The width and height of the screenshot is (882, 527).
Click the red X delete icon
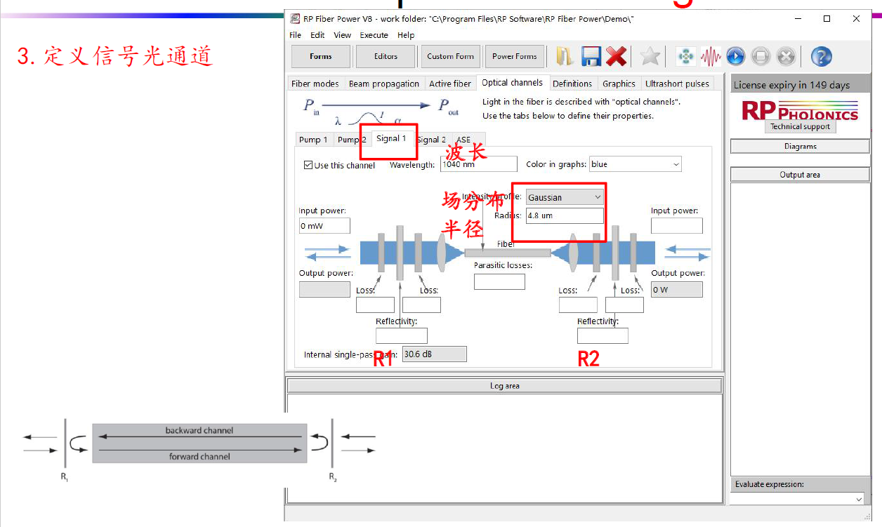pyautogui.click(x=616, y=56)
